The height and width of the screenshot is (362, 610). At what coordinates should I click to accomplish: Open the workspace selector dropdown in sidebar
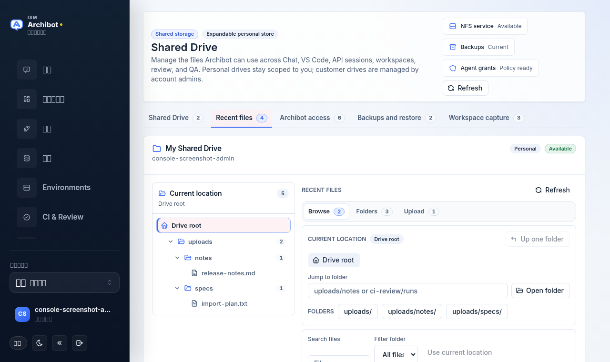pos(64,282)
